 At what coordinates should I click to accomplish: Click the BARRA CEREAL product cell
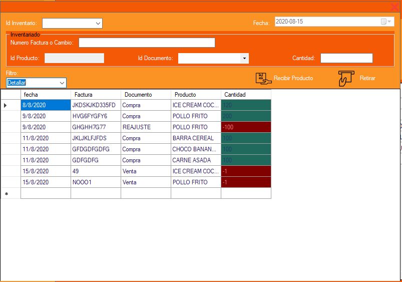coord(196,138)
